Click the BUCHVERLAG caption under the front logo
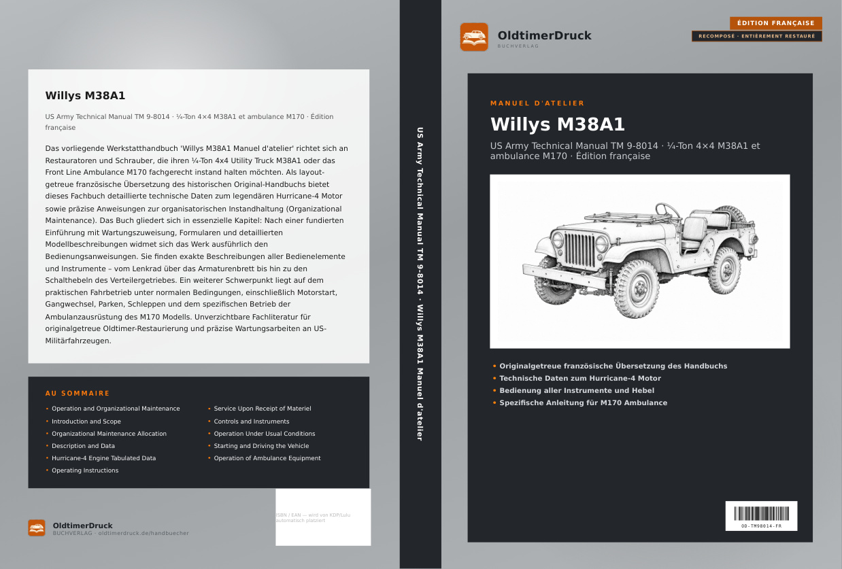Viewport: 842px width, 569px height. (x=518, y=46)
